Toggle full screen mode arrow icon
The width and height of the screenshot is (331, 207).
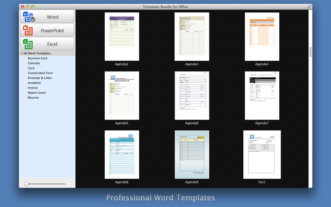[309, 7]
